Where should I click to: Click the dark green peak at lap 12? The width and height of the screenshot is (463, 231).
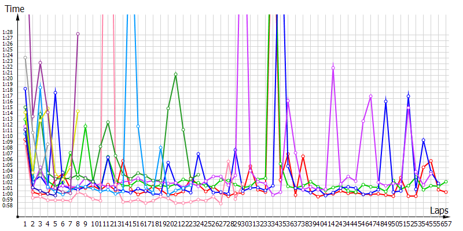click(108, 122)
